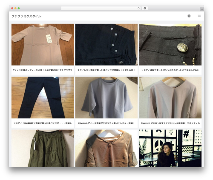Open the titivate レディース通販 post title
Viewport: 213px width, 180px height.
pyautogui.click(x=106, y=123)
